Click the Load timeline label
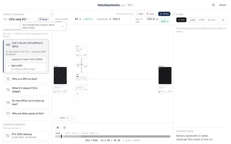231x144 pixels. (x=57, y=133)
